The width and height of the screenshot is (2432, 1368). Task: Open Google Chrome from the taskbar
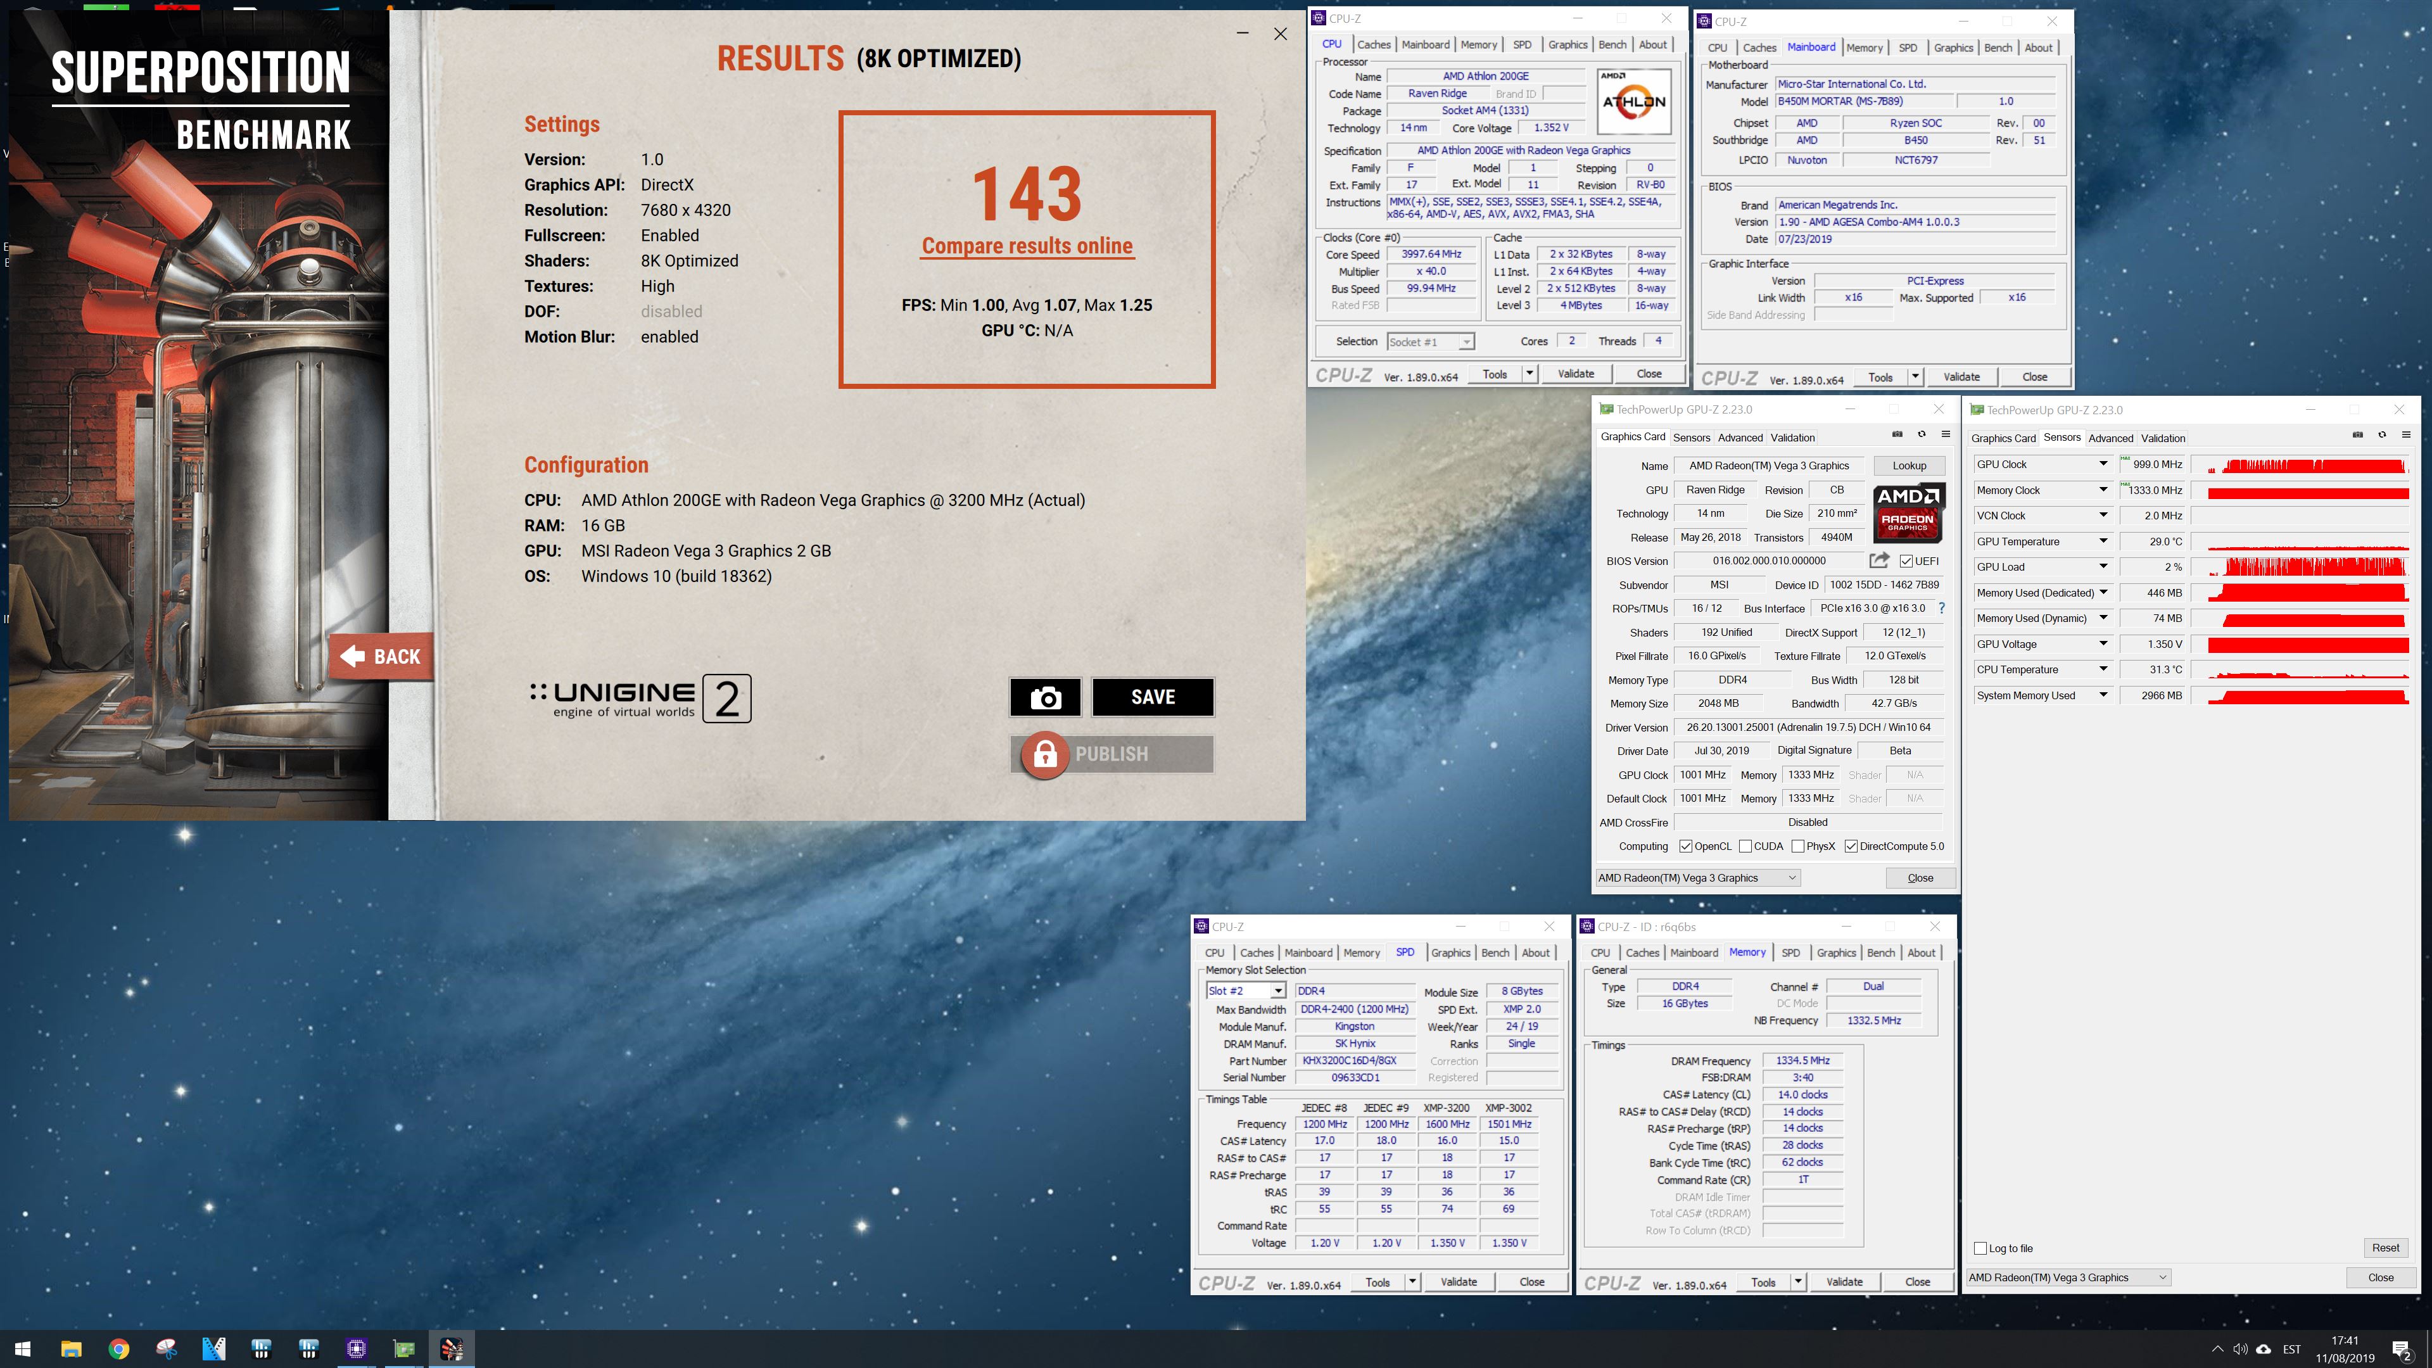point(119,1349)
